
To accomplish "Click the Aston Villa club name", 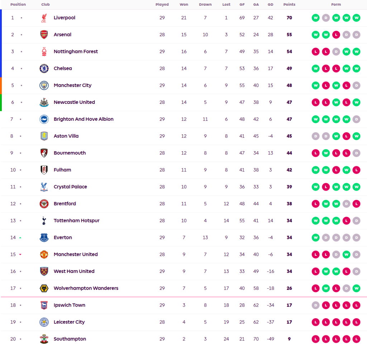I will [x=66, y=136].
